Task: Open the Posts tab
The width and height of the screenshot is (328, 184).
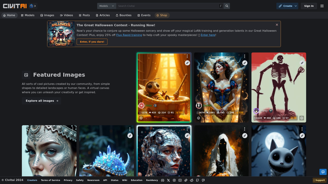Action: (x=84, y=15)
